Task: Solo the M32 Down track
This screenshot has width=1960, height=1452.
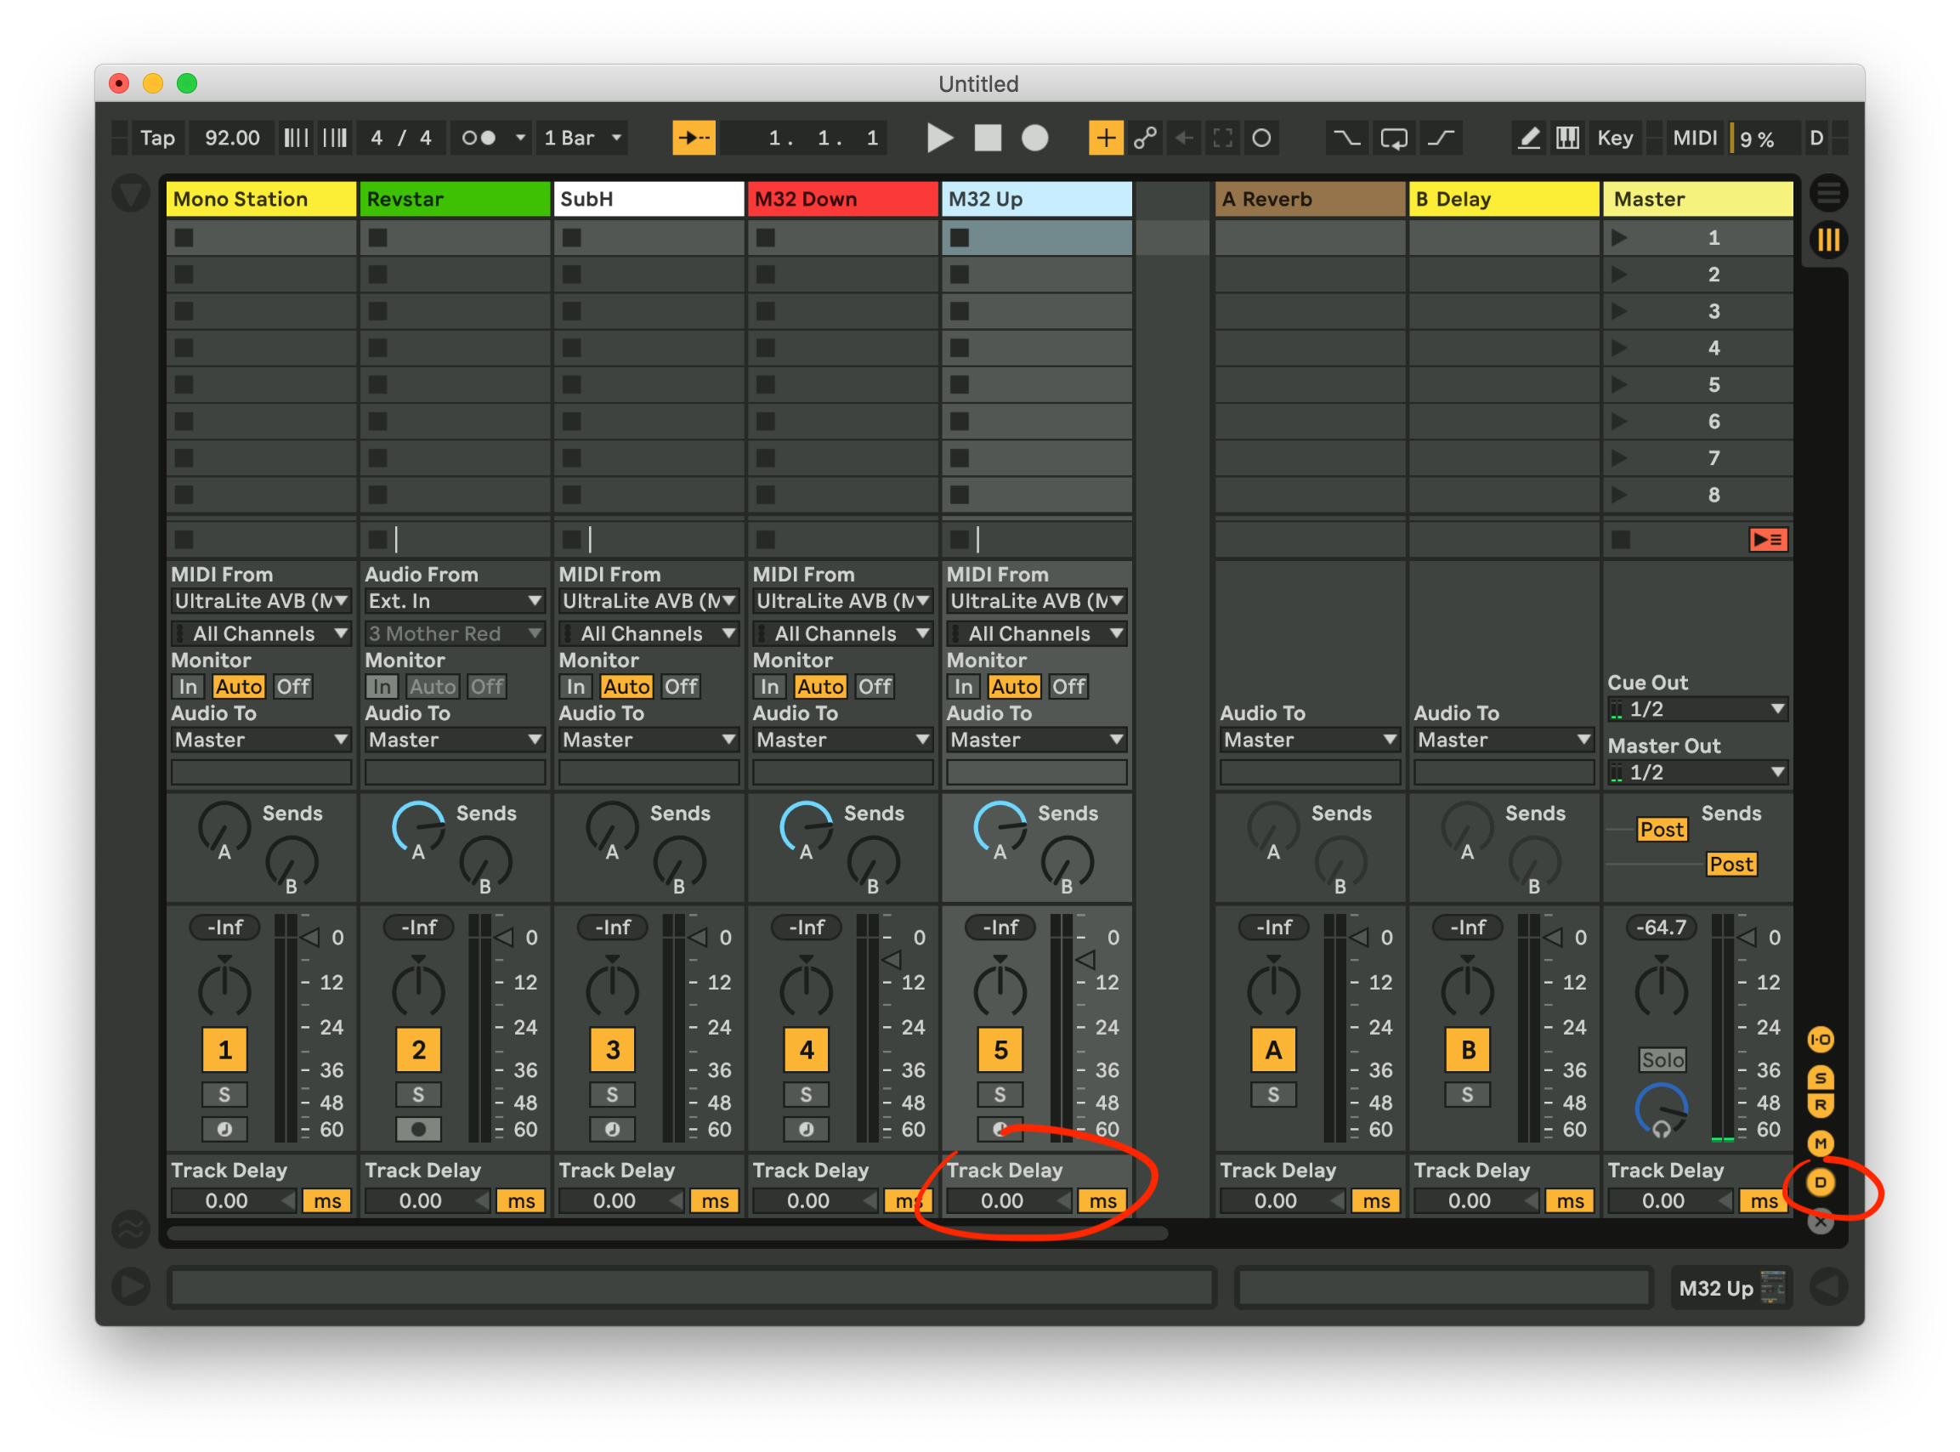Action: 806,1094
